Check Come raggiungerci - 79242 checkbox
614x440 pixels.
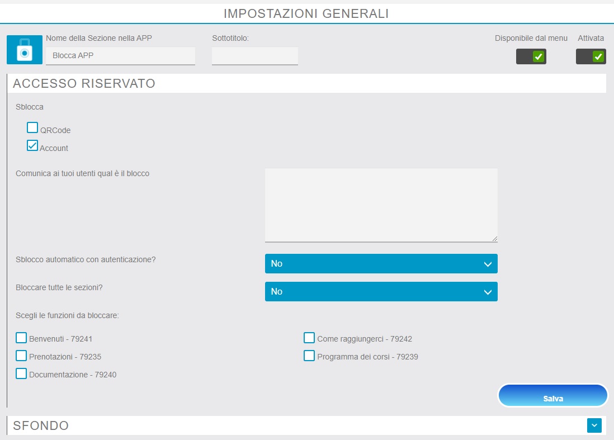[x=309, y=338]
